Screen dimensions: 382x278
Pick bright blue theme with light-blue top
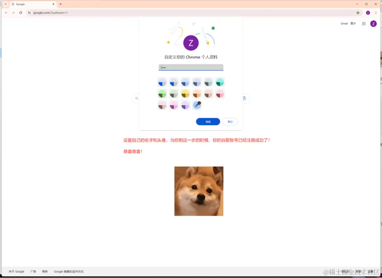[x=162, y=82]
